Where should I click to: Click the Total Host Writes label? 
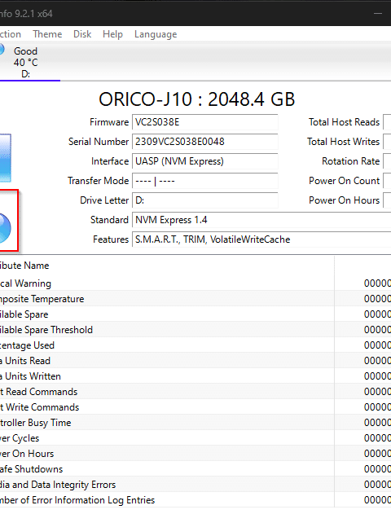click(x=343, y=142)
